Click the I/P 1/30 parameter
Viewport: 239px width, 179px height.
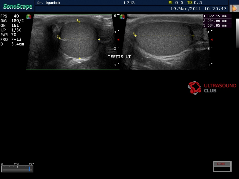point(11,30)
